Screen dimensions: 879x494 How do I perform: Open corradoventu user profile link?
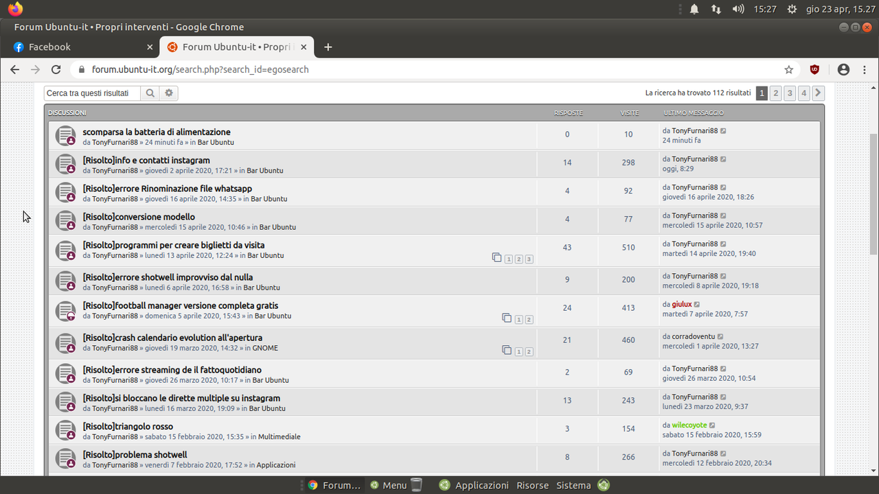(694, 336)
